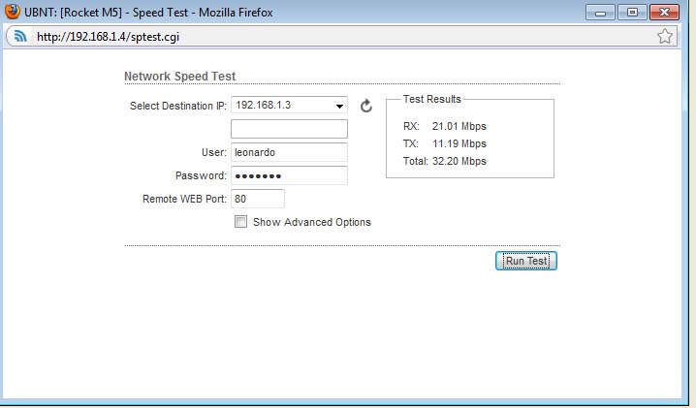This screenshot has width=696, height=408.
Task: Click the Network Speed Test heading
Action: pos(179,77)
